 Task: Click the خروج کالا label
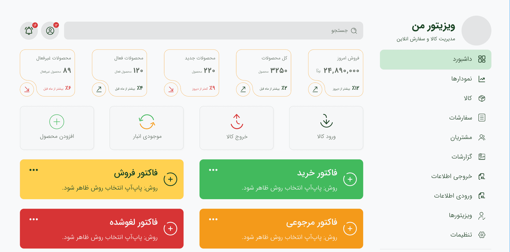(x=237, y=137)
